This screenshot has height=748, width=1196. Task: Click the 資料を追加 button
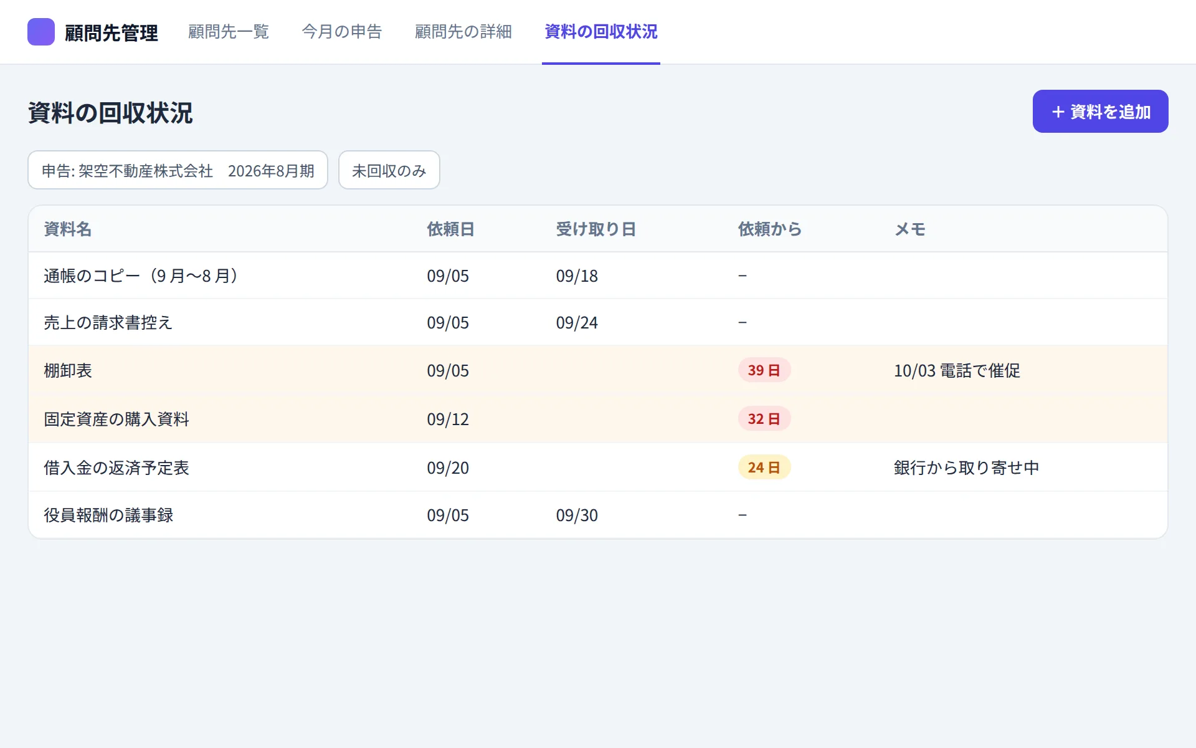(x=1101, y=112)
